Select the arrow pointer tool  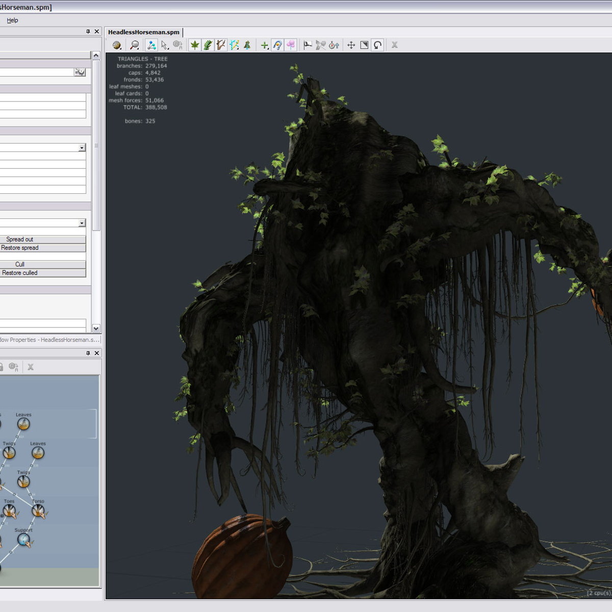click(164, 45)
